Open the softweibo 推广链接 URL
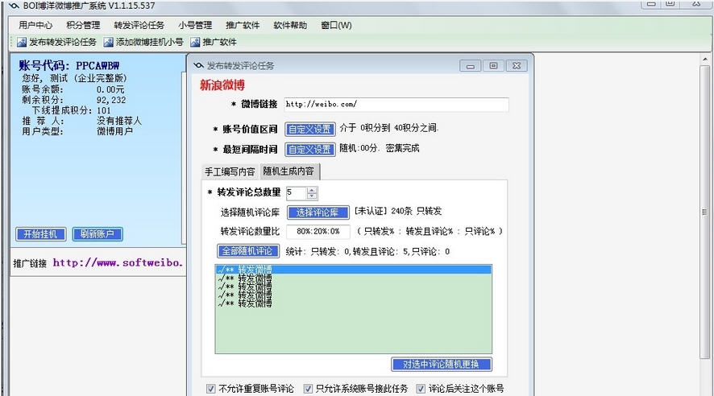Image resolution: width=714 pixels, height=396 pixels. pos(118,262)
